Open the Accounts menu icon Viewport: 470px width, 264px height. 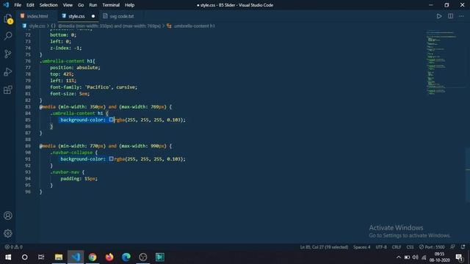click(8, 216)
